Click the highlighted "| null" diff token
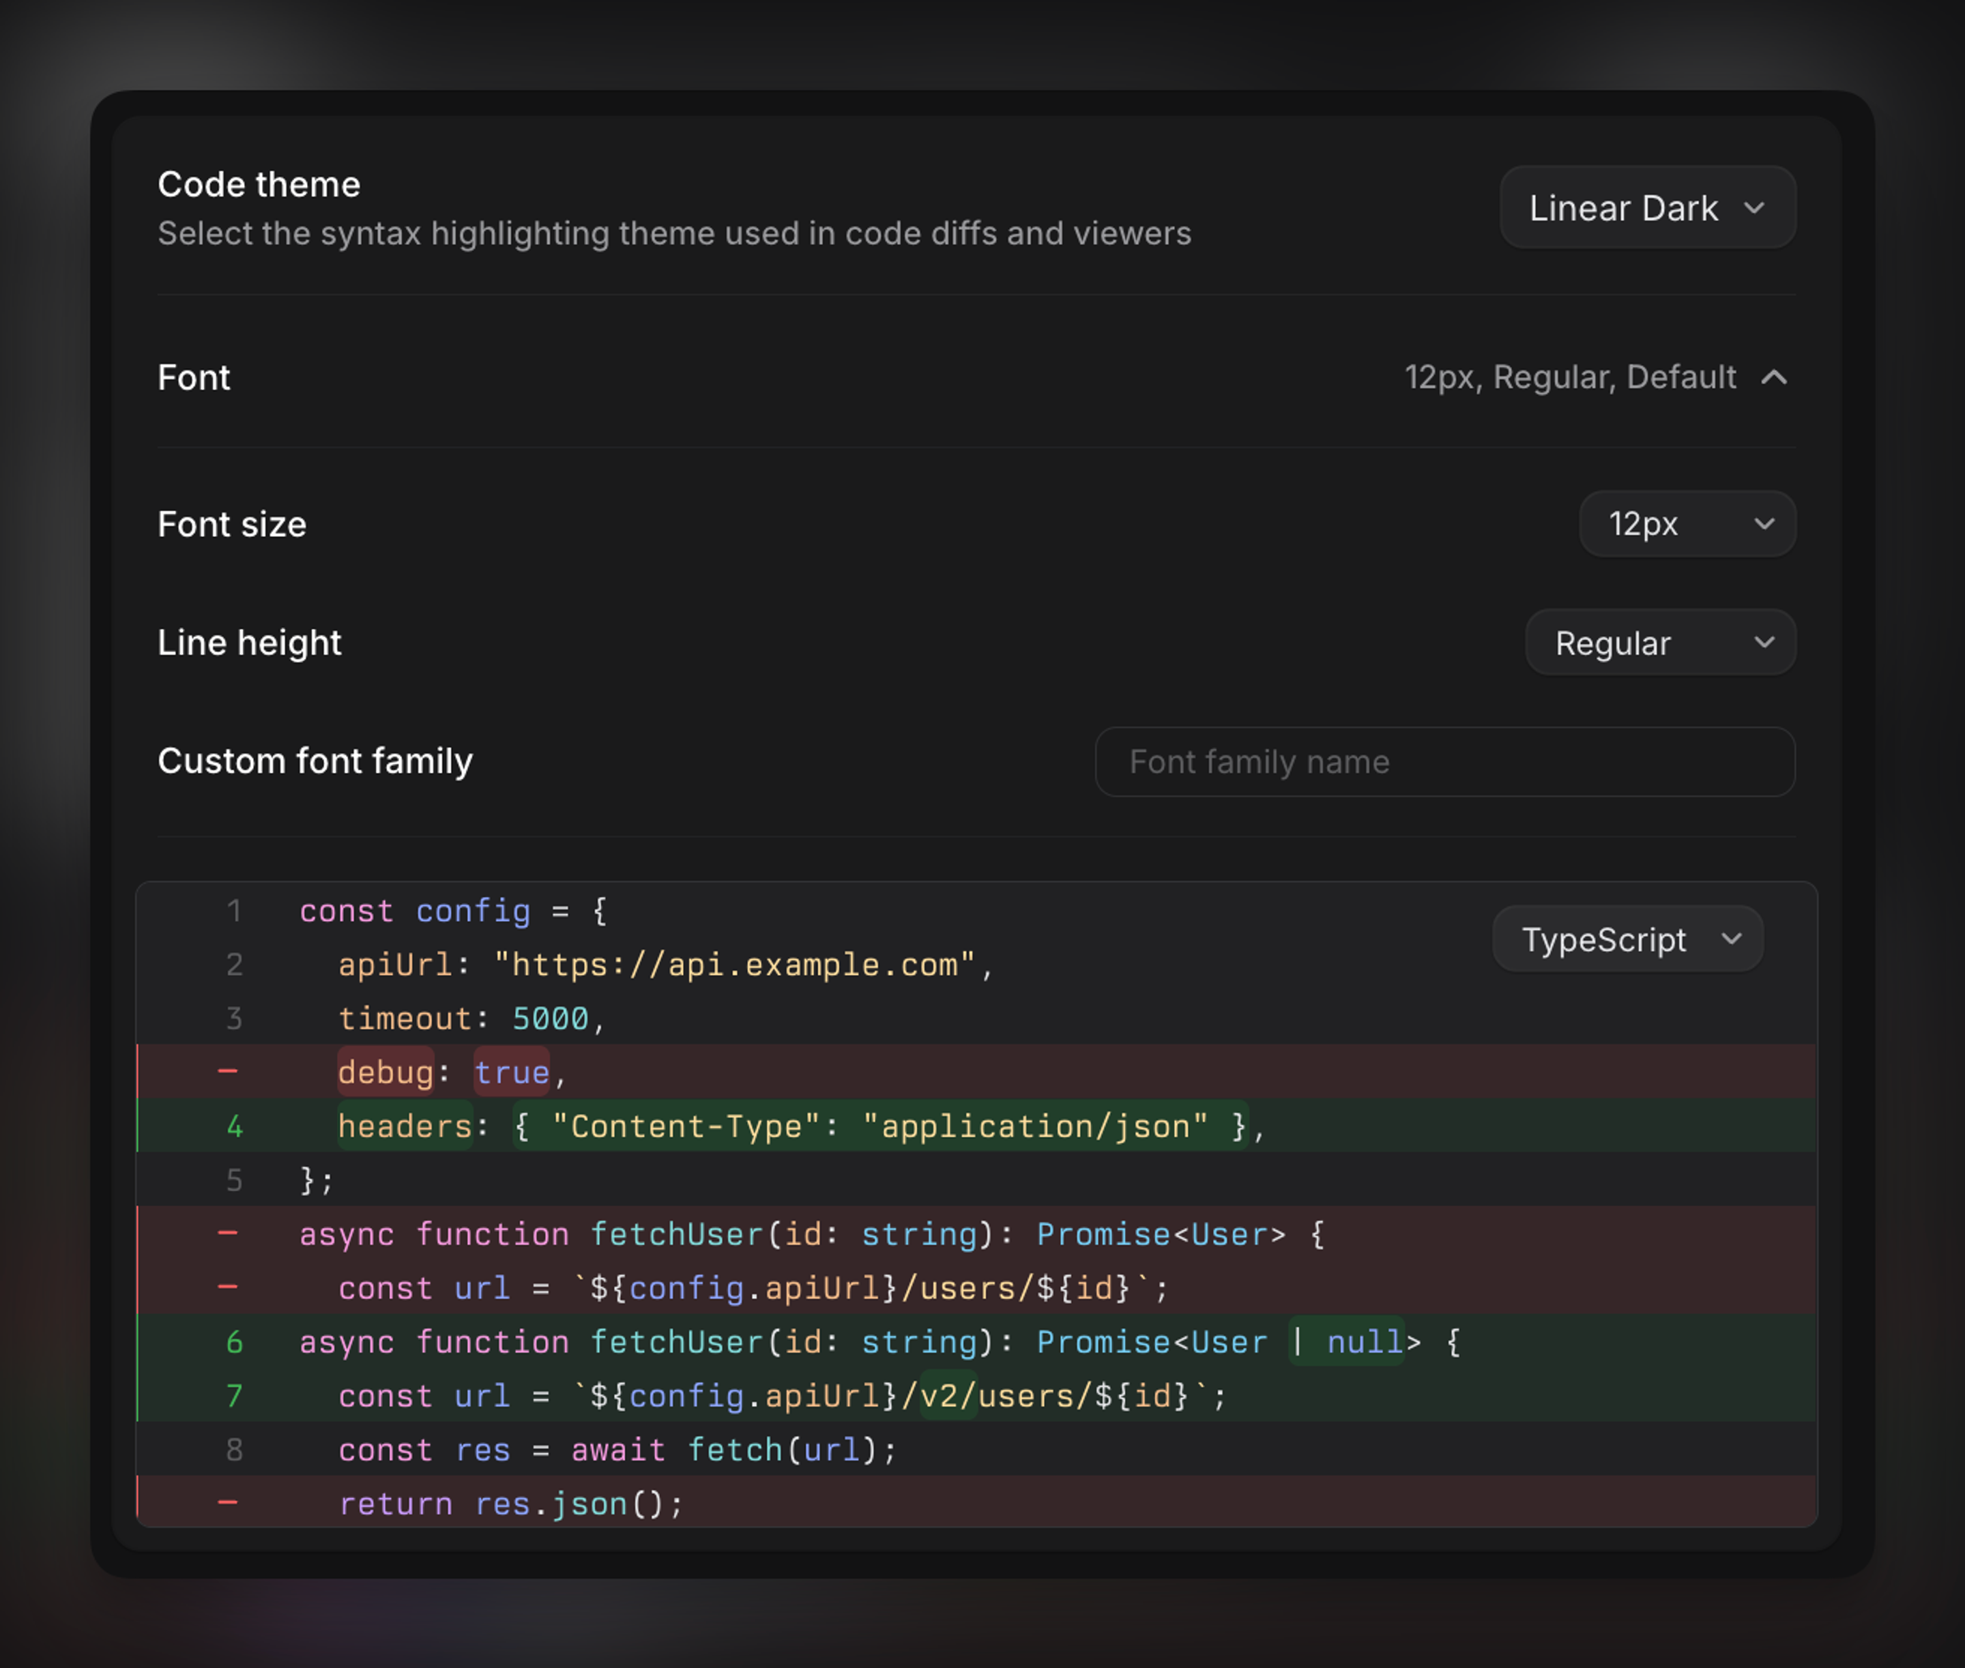 1348,1342
